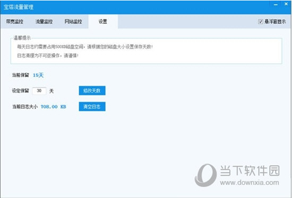This screenshot has width=292, height=198.
Task: Toggle the 悬浮窗显示 checkbox
Action: pyautogui.click(x=261, y=22)
